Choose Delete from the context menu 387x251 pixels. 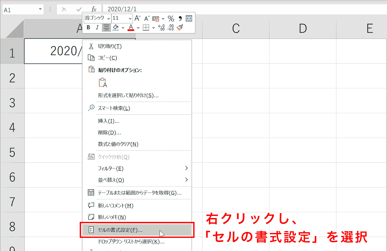click(x=137, y=132)
